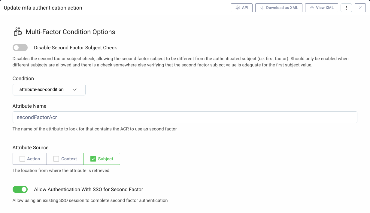Click Download as XML

tap(279, 8)
